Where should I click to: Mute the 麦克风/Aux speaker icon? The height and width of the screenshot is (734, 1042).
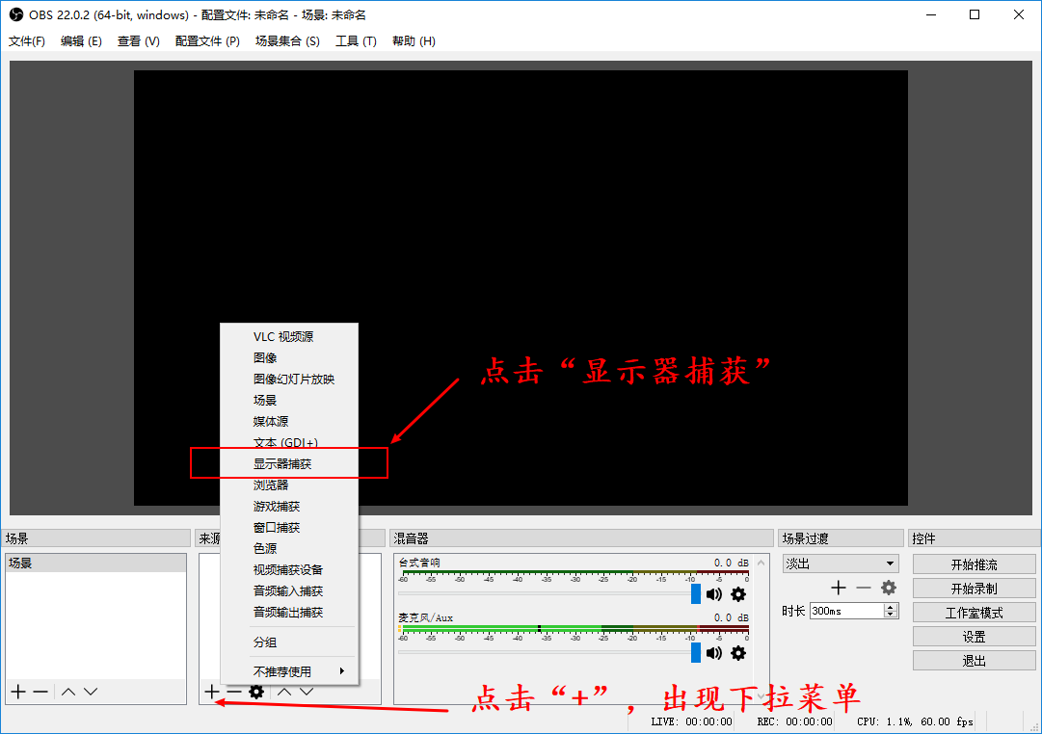[x=714, y=653]
